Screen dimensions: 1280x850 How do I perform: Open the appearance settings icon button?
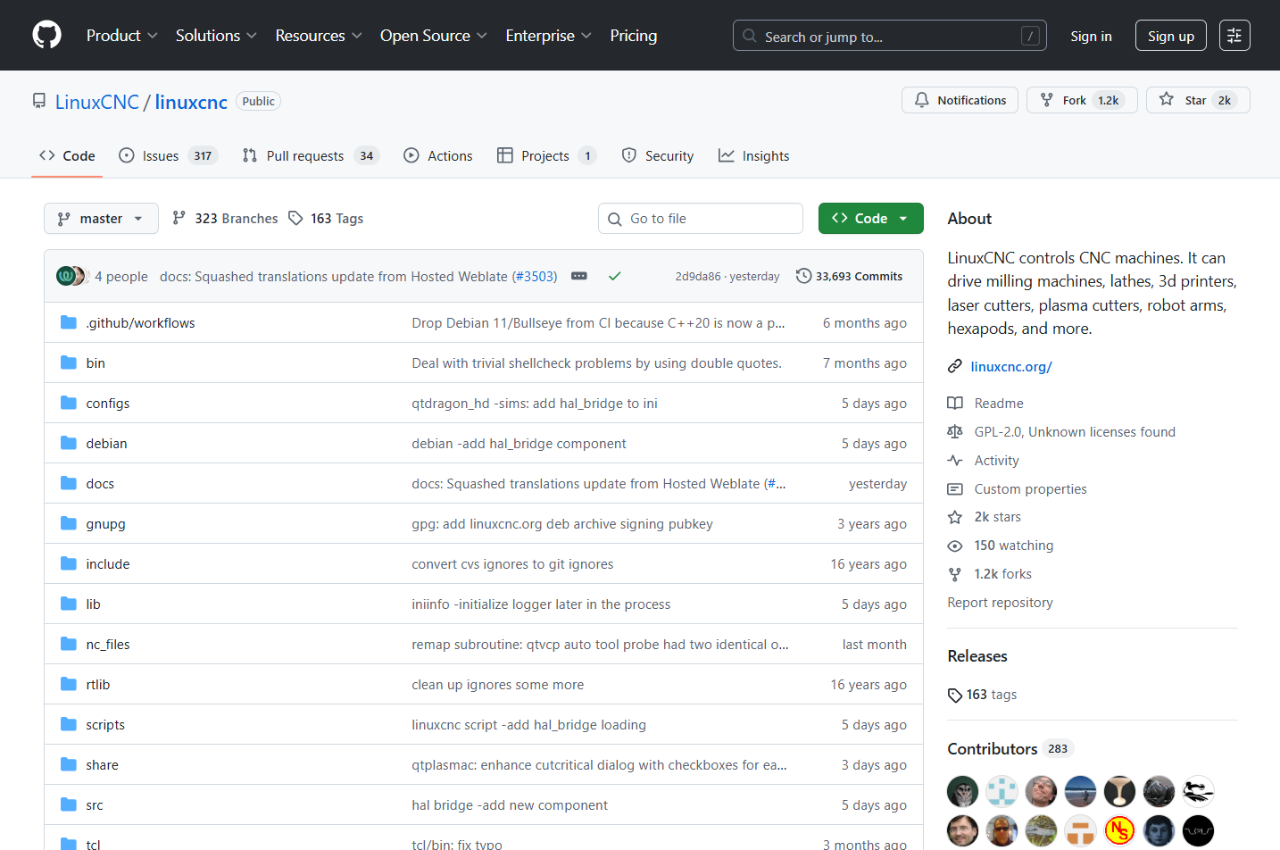(1234, 36)
